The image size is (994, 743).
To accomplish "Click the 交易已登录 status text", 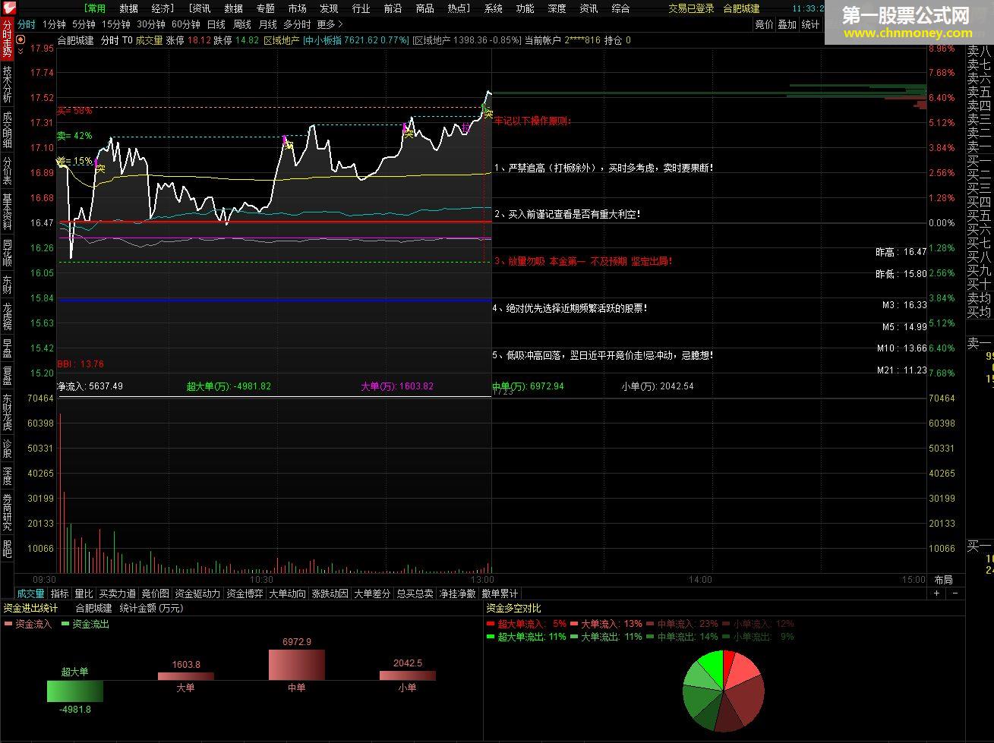I will click(x=691, y=8).
